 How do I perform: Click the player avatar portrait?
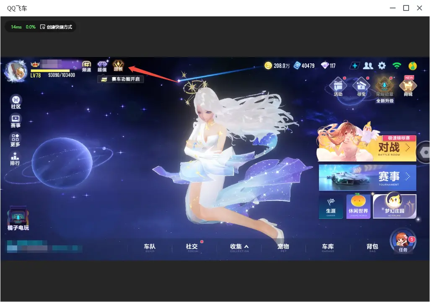pyautogui.click(x=16, y=70)
